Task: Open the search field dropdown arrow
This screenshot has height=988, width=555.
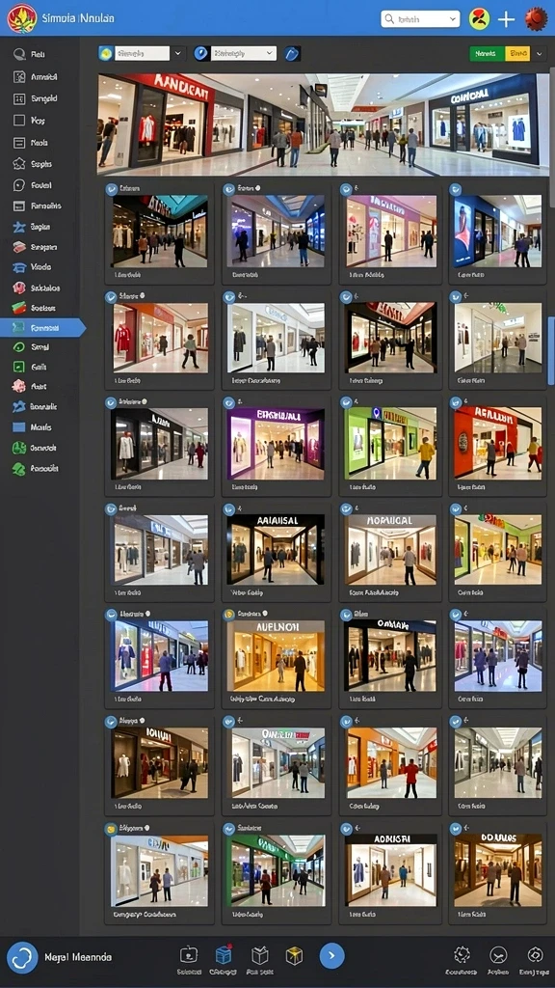Action: pyautogui.click(x=453, y=19)
